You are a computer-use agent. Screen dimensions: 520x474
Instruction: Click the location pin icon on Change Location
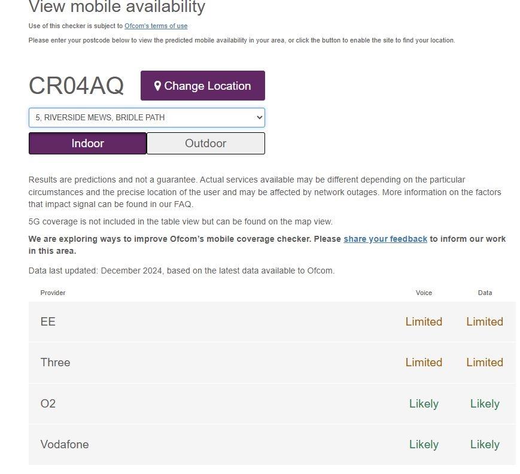pos(157,86)
